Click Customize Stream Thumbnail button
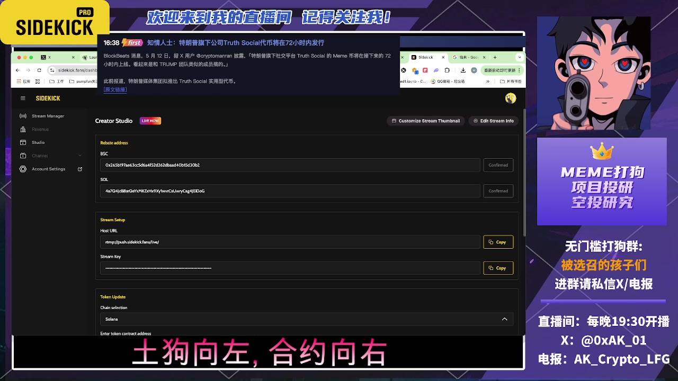 coord(426,121)
